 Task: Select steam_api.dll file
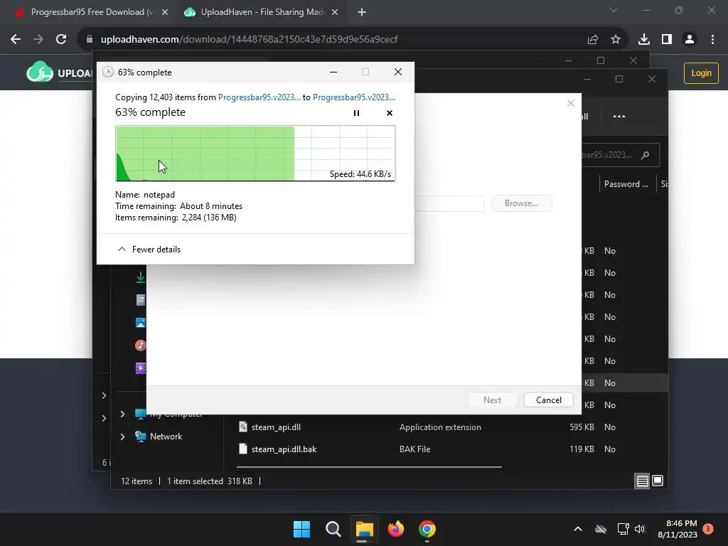click(x=277, y=427)
